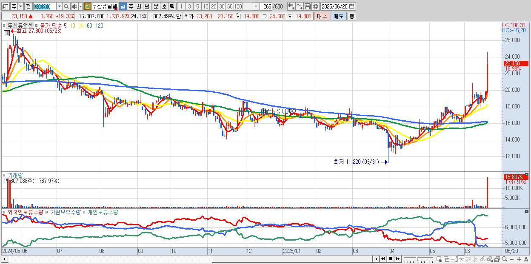Click the 3D bar chart icon at bottom
The width and height of the screenshot is (531, 264).
pos(490,259)
